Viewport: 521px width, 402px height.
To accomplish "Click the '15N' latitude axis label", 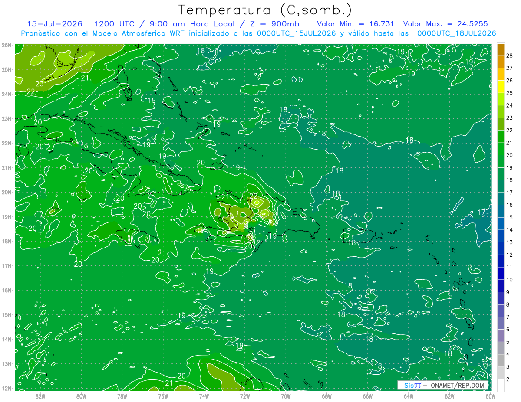I will pyautogui.click(x=6, y=315).
